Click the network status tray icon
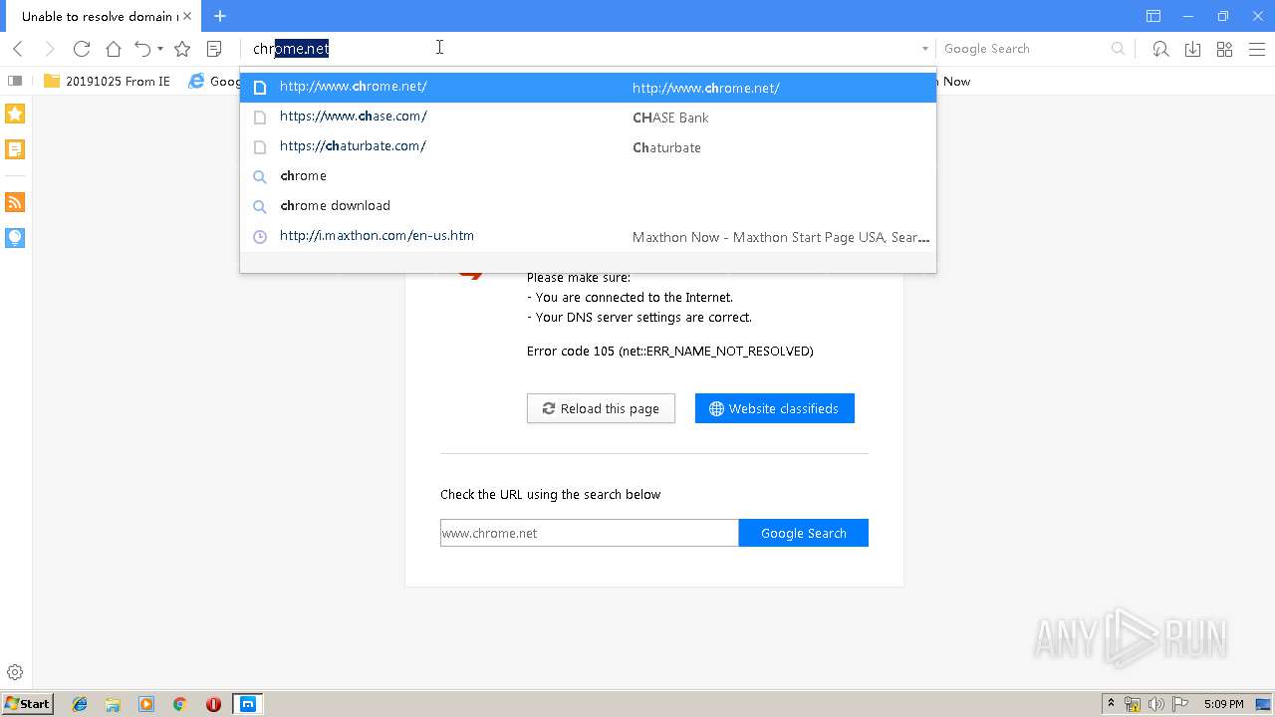Screen dimensions: 1275x717 click(1133, 704)
